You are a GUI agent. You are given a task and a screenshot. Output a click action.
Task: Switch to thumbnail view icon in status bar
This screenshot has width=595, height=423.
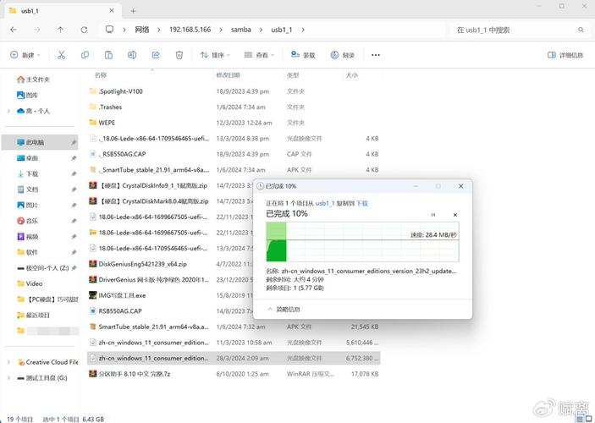588,418
